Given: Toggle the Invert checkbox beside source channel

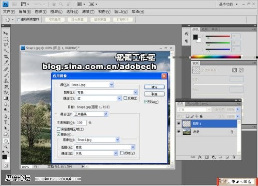Looking at the screenshot, I should click(125, 98).
